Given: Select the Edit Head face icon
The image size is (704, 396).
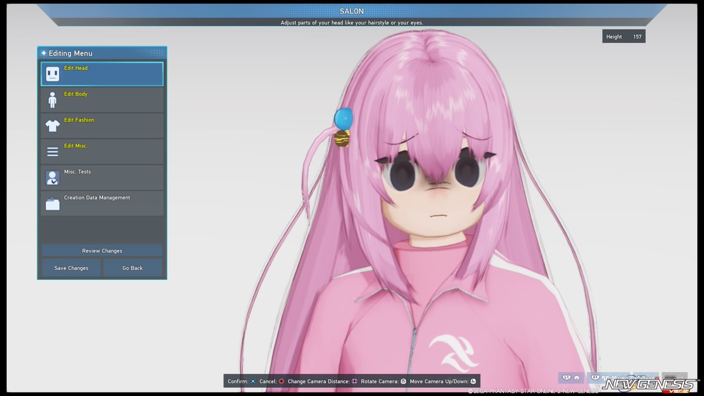Looking at the screenshot, I should point(52,73).
